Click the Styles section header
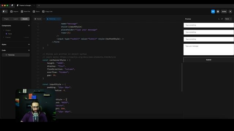Viewport: 234px width, 131px height. [x=4, y=44]
